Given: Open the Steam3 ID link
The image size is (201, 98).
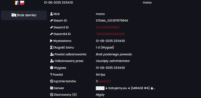Looking at the screenshot, I should pos(108,27).
